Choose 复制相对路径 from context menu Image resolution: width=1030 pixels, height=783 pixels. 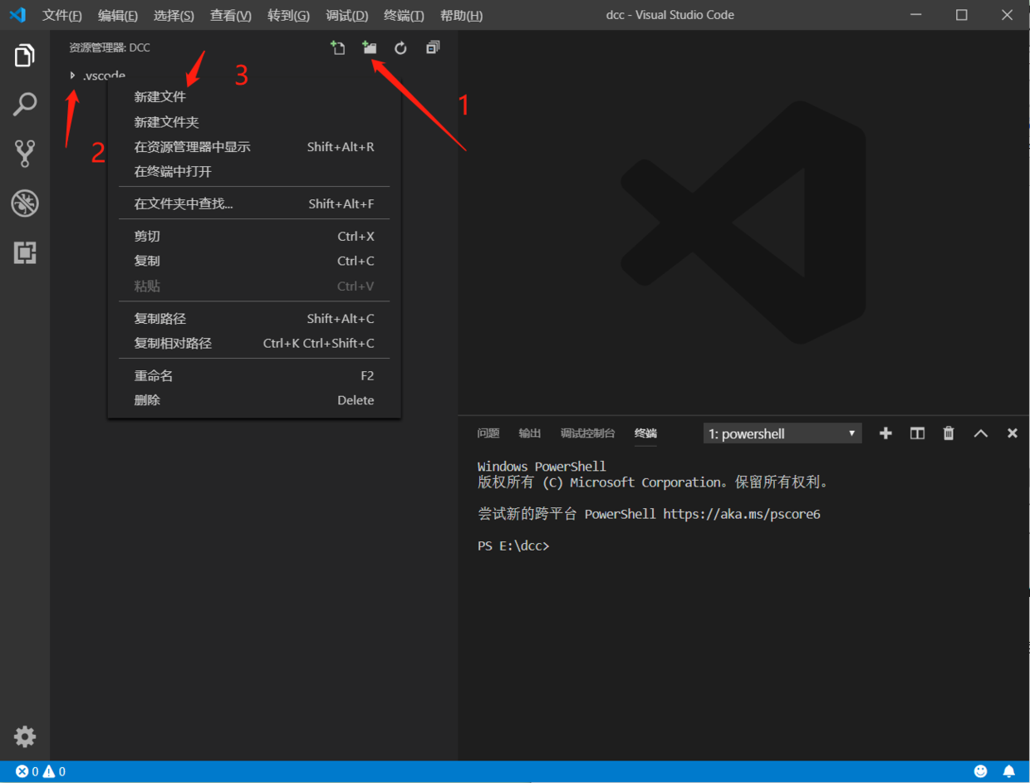tap(254, 343)
